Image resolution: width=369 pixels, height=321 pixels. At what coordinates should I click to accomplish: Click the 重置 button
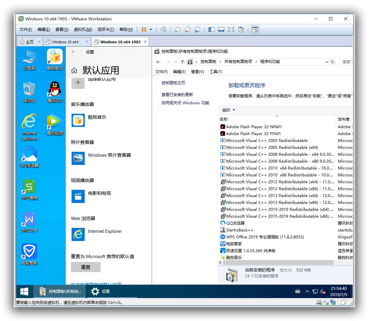pos(86,267)
